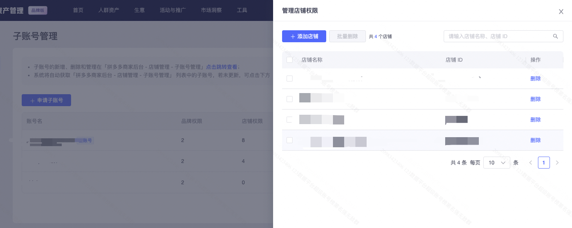This screenshot has height=228, width=572.
Task: Click the 添加店铺 button
Action: point(304,36)
